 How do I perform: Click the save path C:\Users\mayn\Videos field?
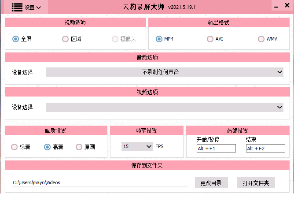coord(100,182)
